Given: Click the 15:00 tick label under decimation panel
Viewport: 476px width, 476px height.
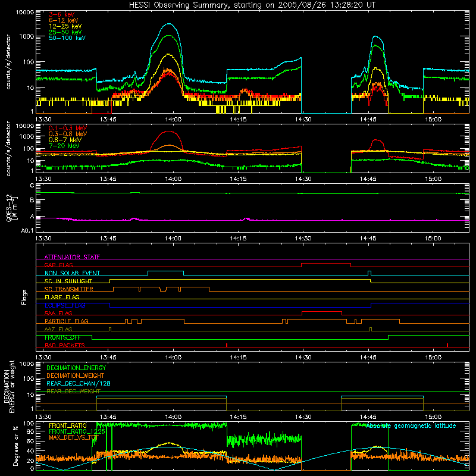Looking at the screenshot, I should pyautogui.click(x=433, y=417).
